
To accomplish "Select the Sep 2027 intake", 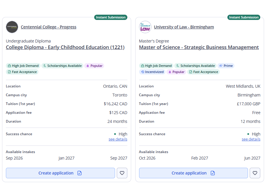I will coord(119,158).
